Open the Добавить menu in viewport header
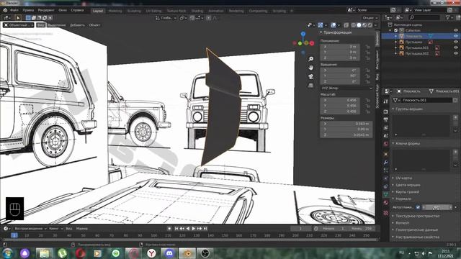This screenshot has width=461, height=259. coord(77,25)
